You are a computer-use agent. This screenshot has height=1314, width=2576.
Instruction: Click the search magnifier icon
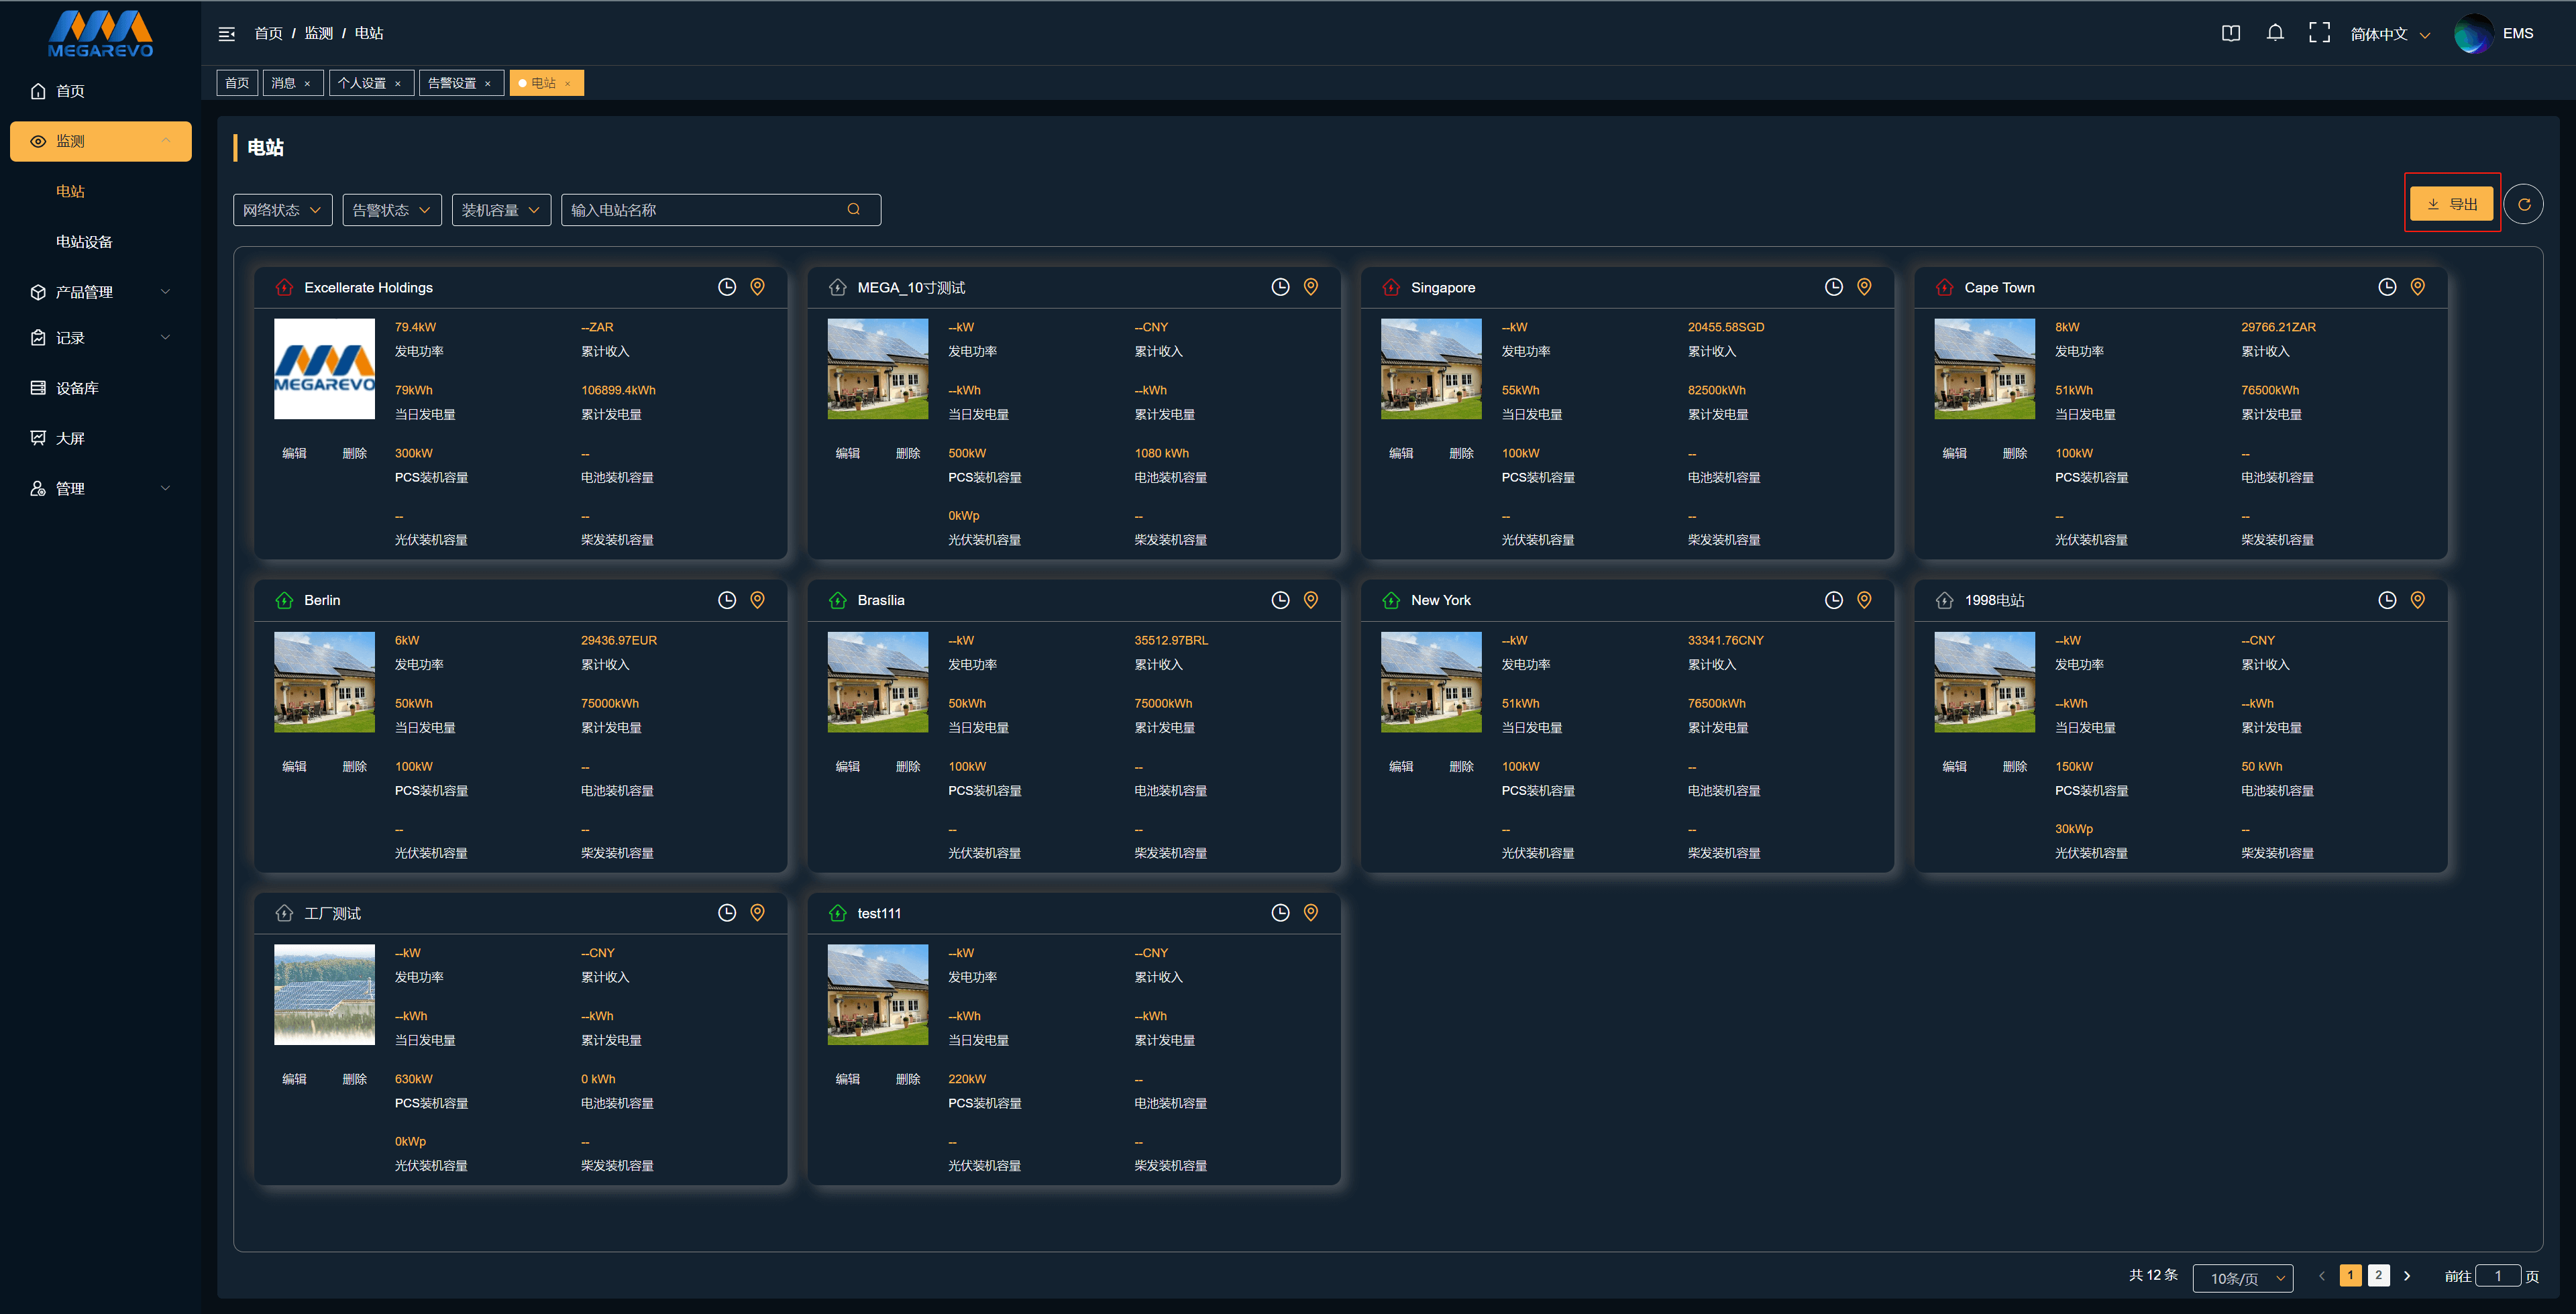click(x=854, y=210)
